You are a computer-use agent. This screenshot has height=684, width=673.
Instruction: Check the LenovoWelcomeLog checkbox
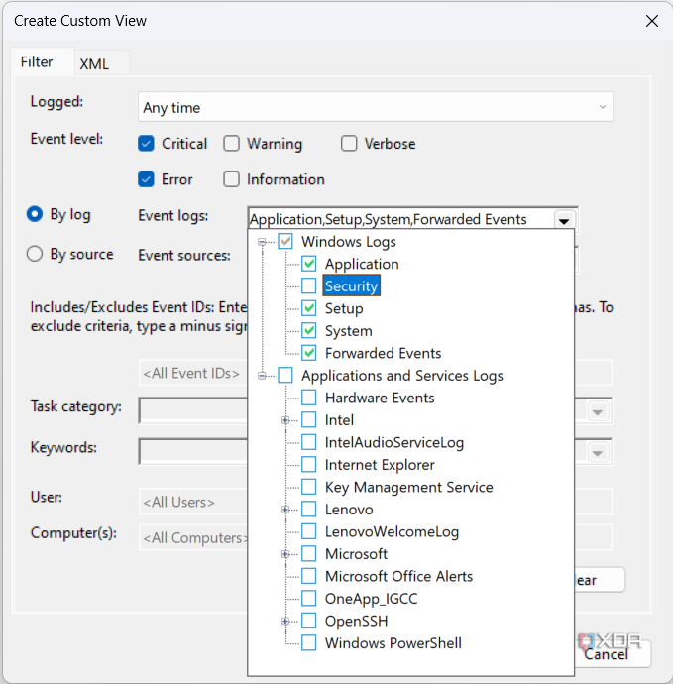pos(309,531)
